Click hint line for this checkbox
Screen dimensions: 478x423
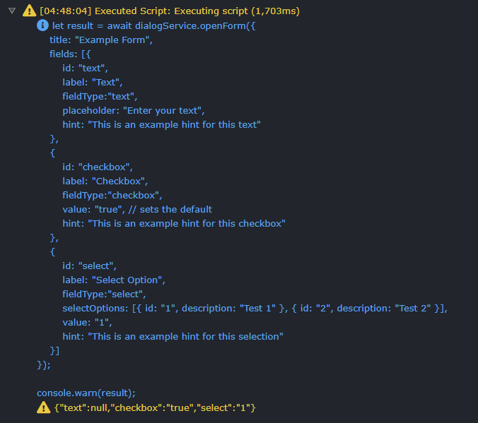point(174,224)
